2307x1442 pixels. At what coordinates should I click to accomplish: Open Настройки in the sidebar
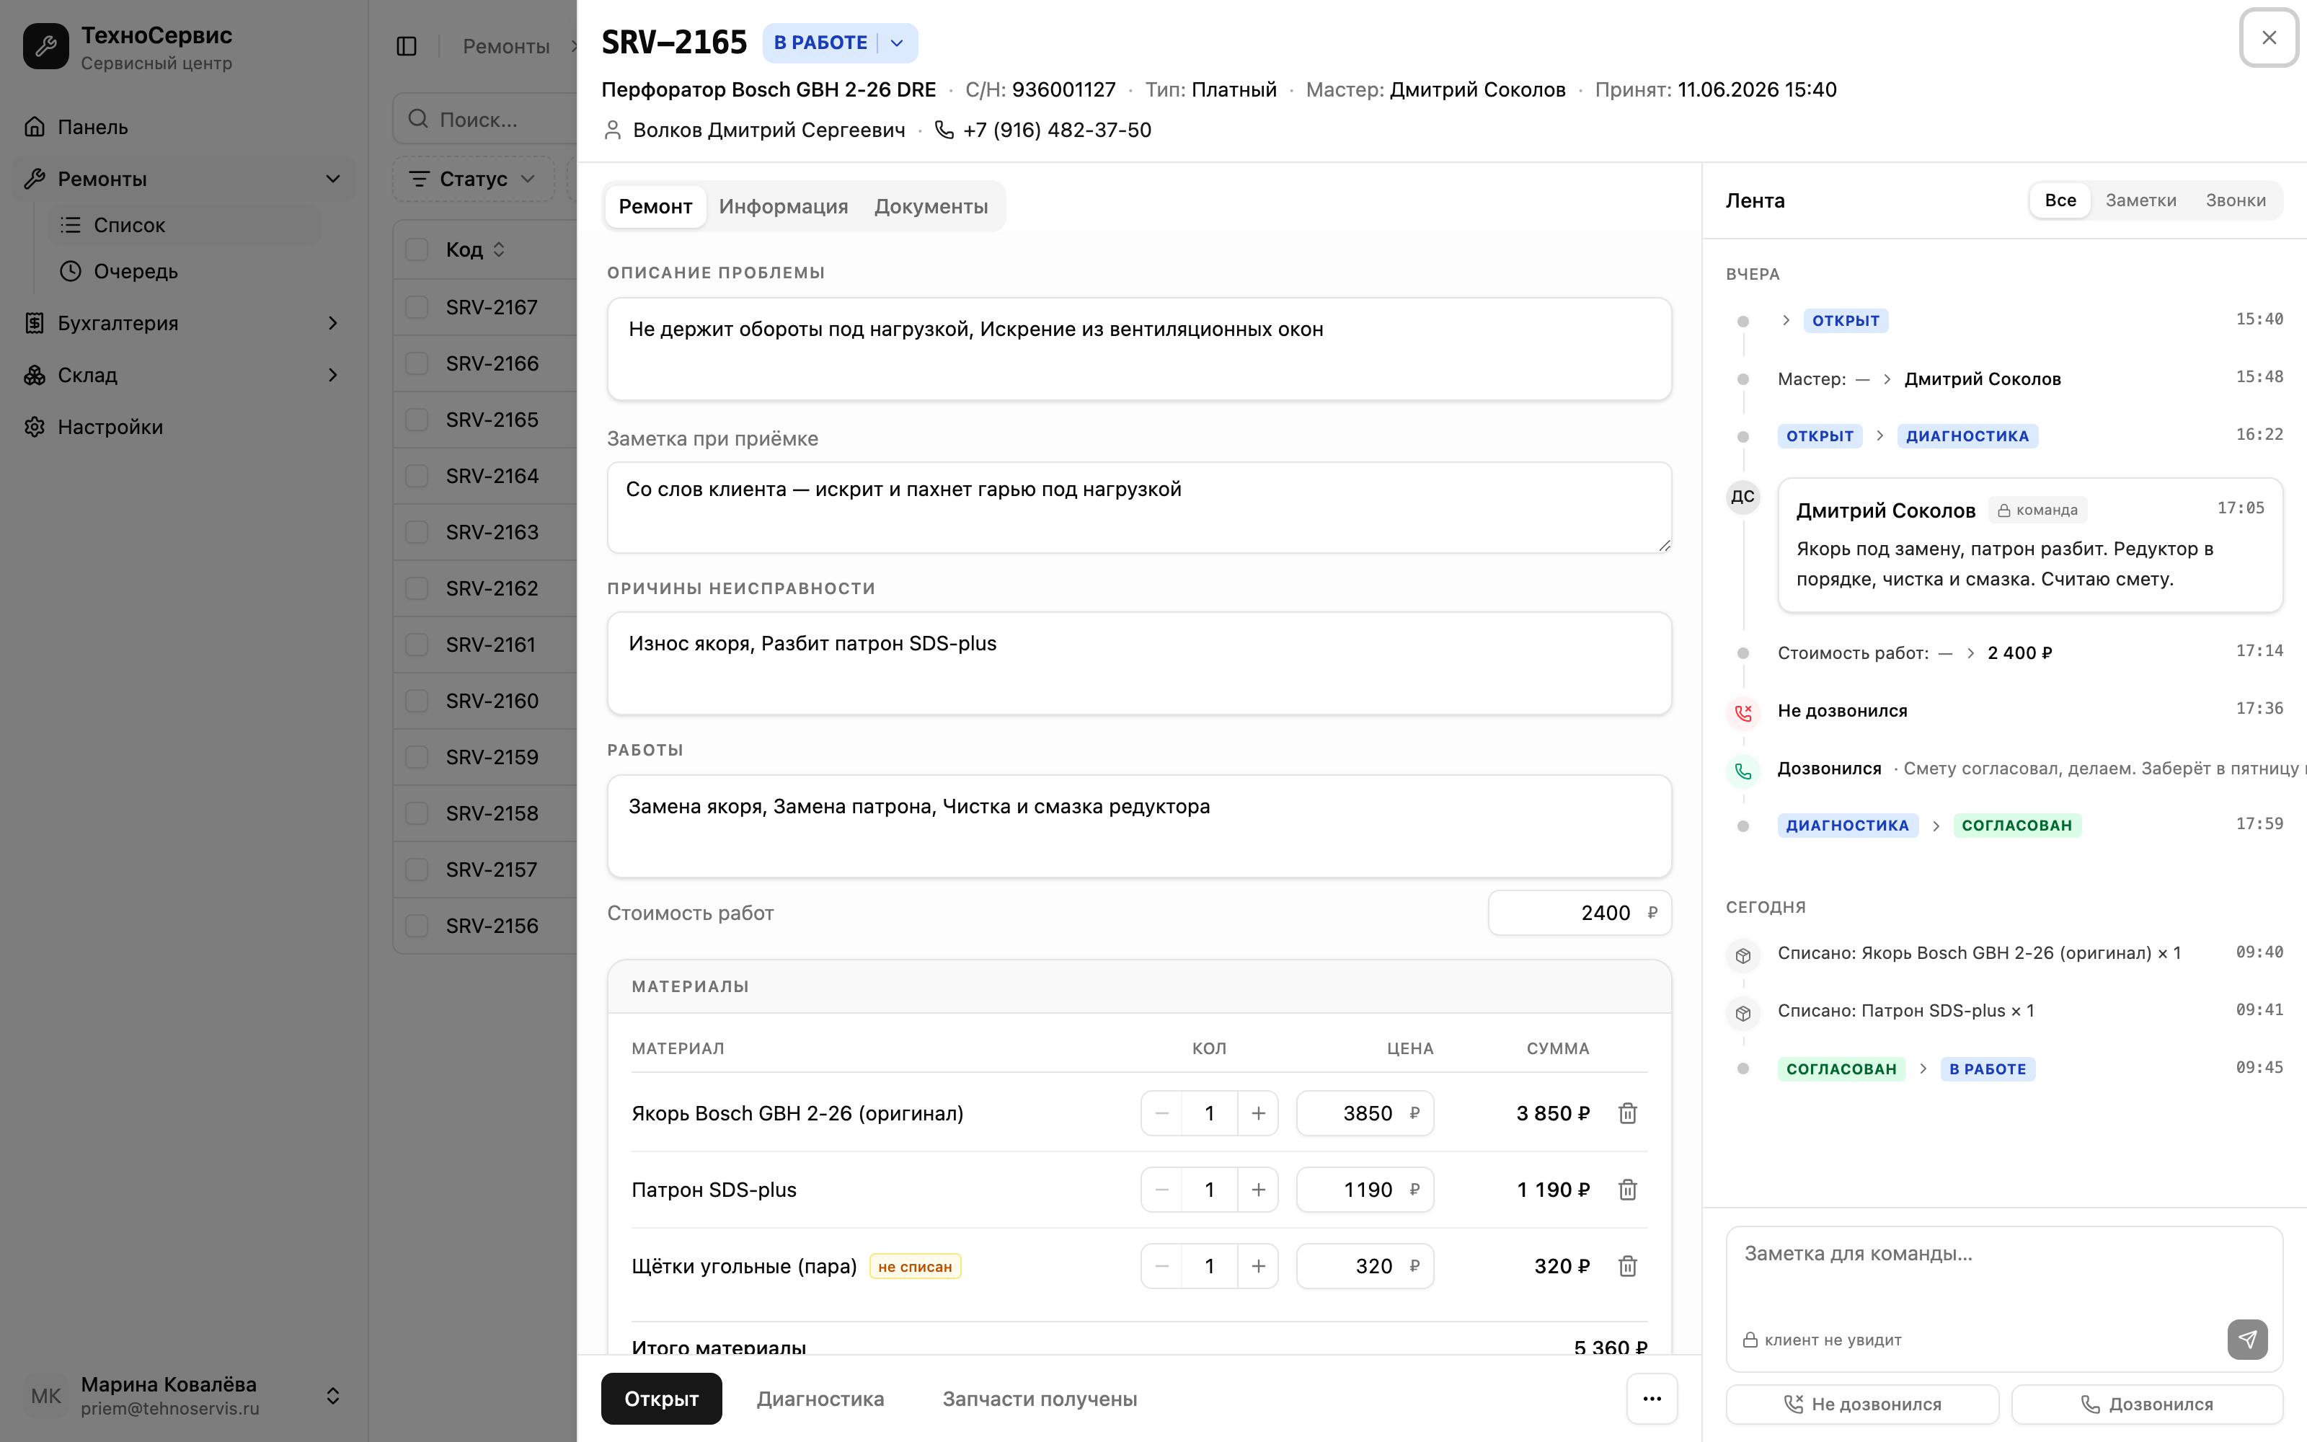coord(183,426)
